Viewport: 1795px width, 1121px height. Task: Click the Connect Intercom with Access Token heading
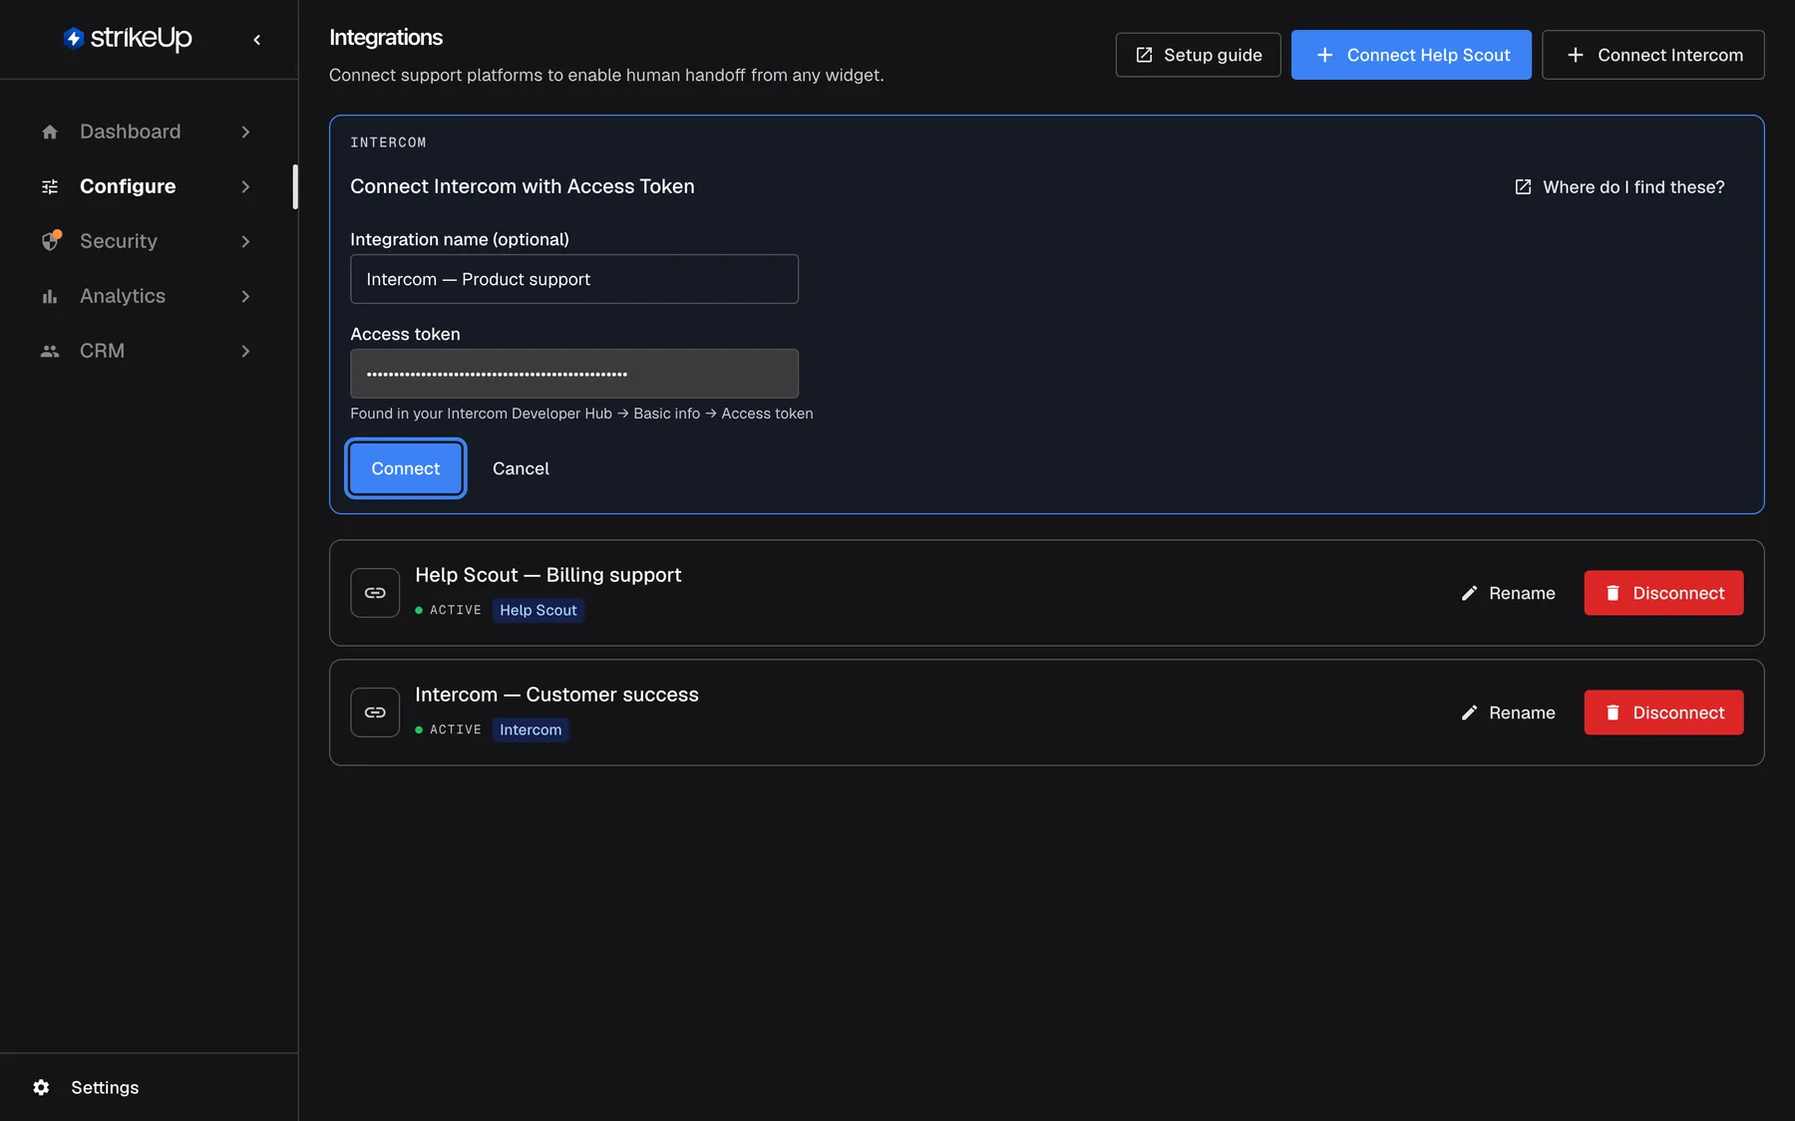pos(523,186)
